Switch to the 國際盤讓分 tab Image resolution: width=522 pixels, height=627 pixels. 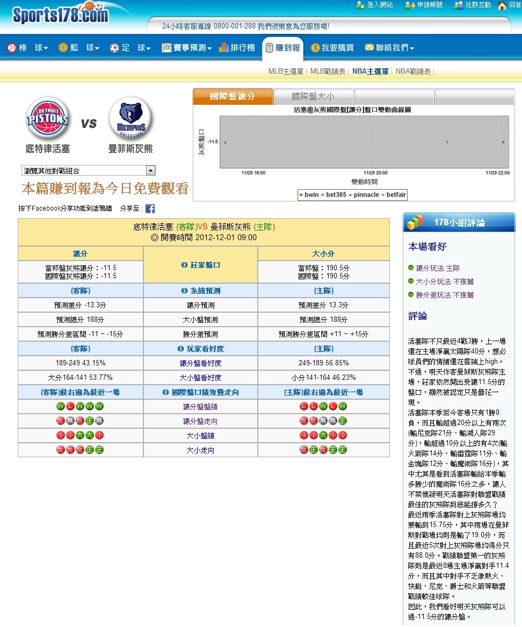click(x=233, y=96)
